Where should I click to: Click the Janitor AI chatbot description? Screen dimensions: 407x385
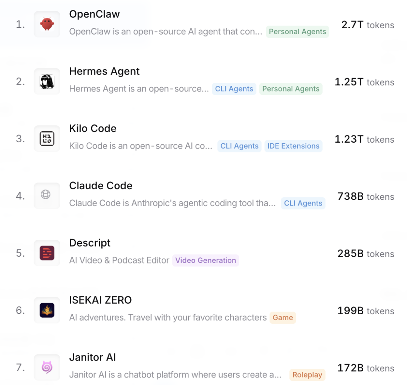175,375
